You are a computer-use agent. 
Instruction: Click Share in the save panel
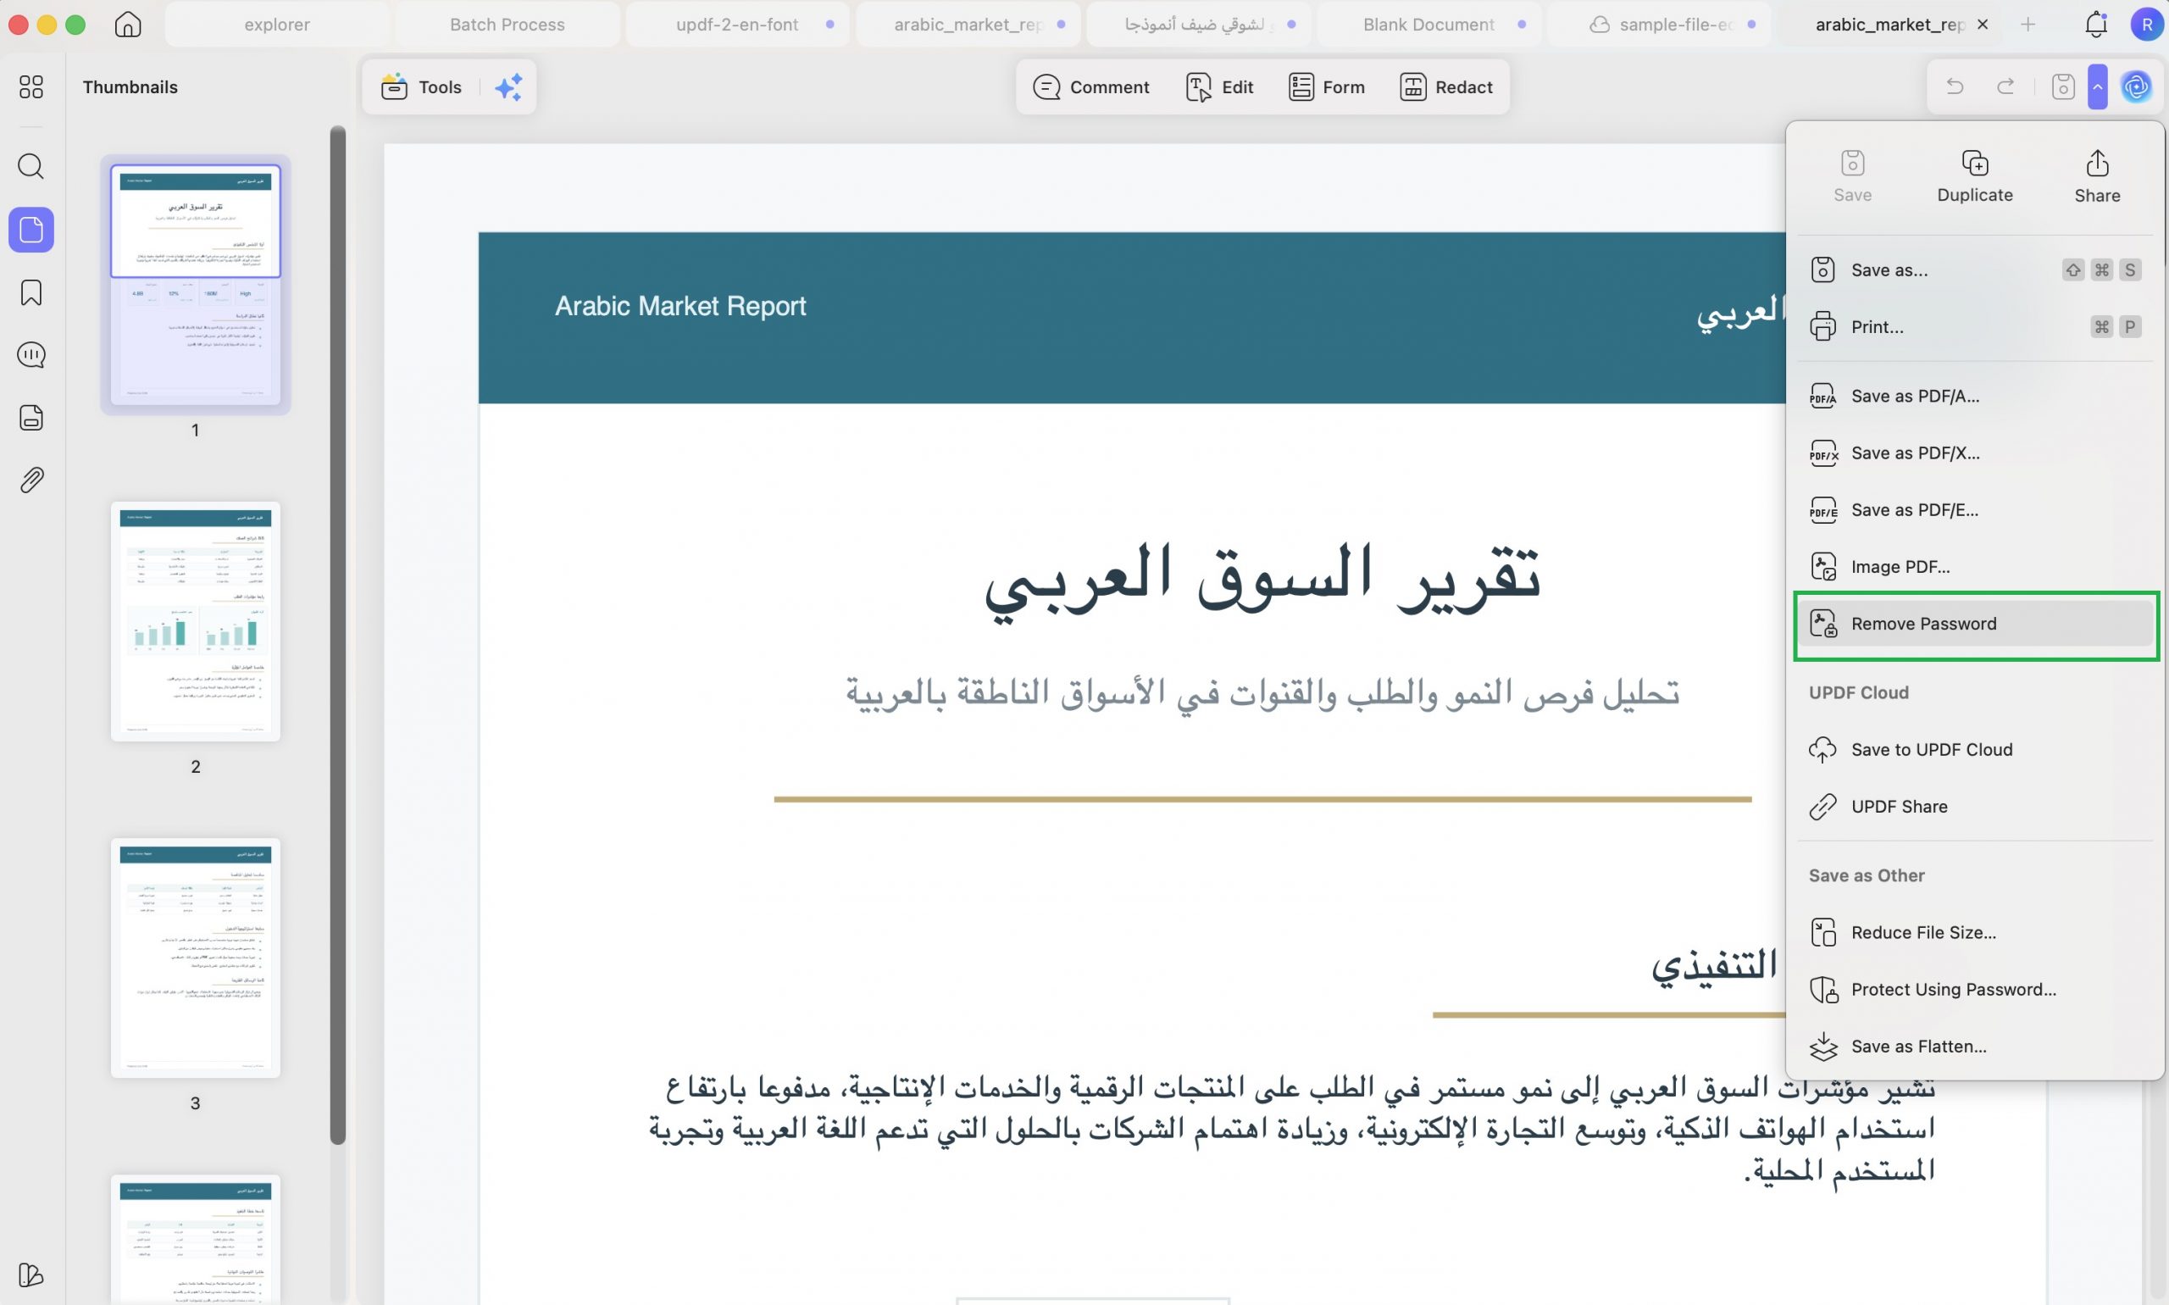(2097, 176)
